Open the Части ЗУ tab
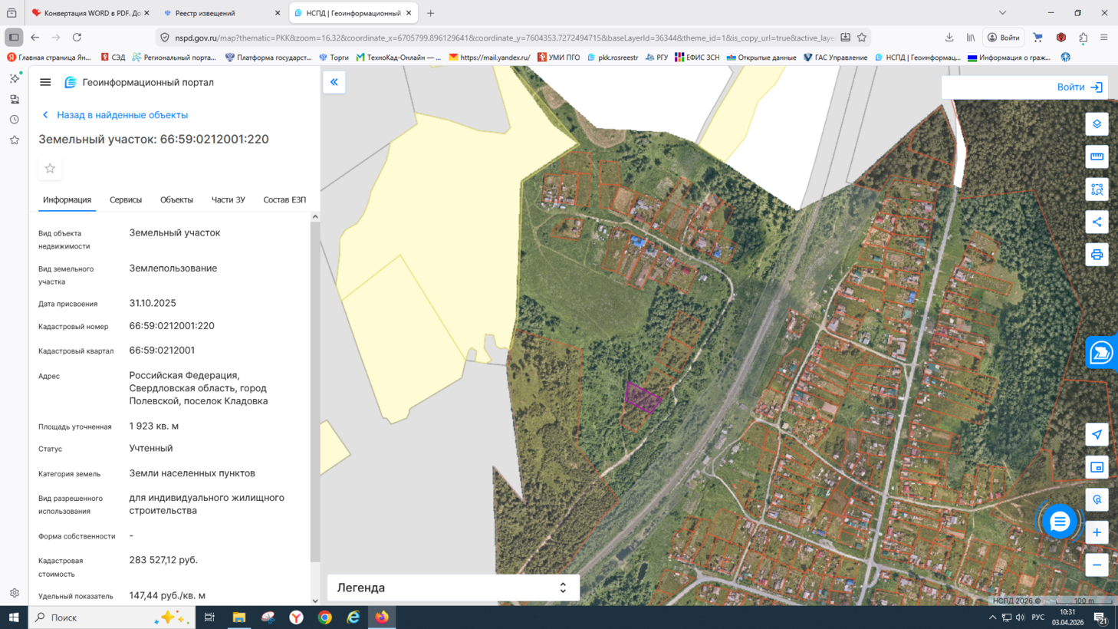The height and width of the screenshot is (629, 1118). click(228, 200)
